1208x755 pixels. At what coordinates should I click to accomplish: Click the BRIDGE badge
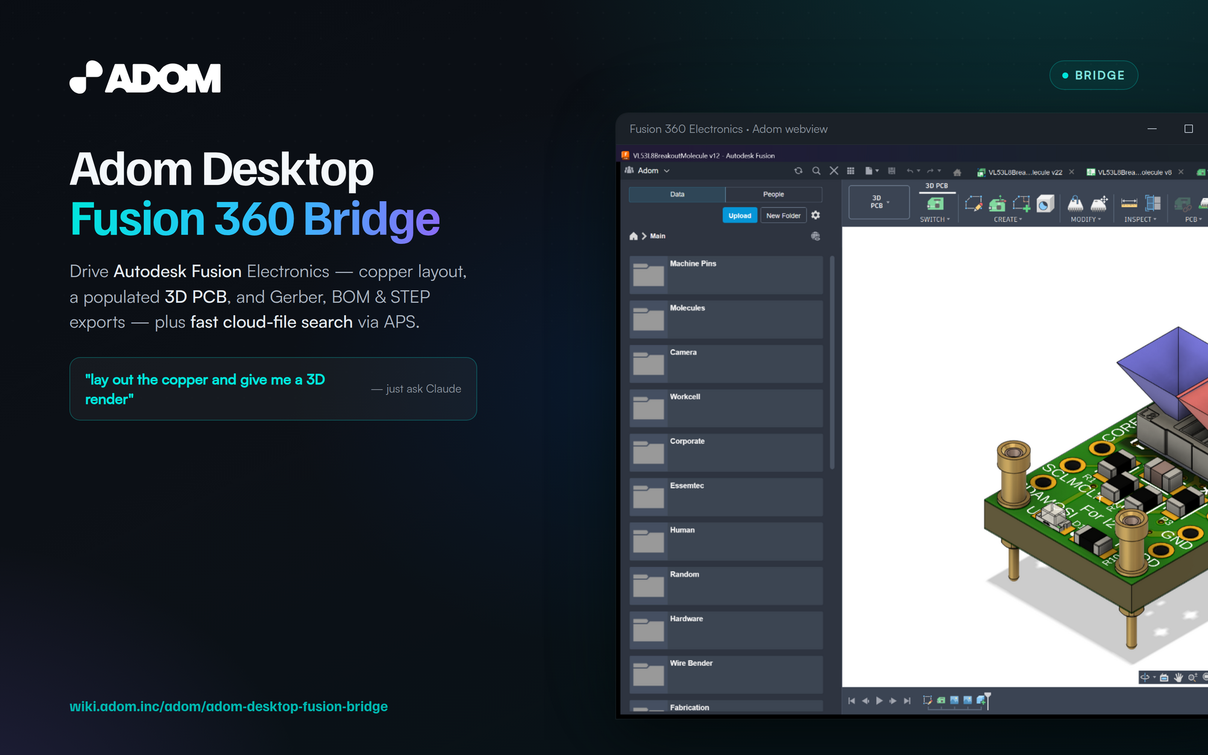point(1094,75)
